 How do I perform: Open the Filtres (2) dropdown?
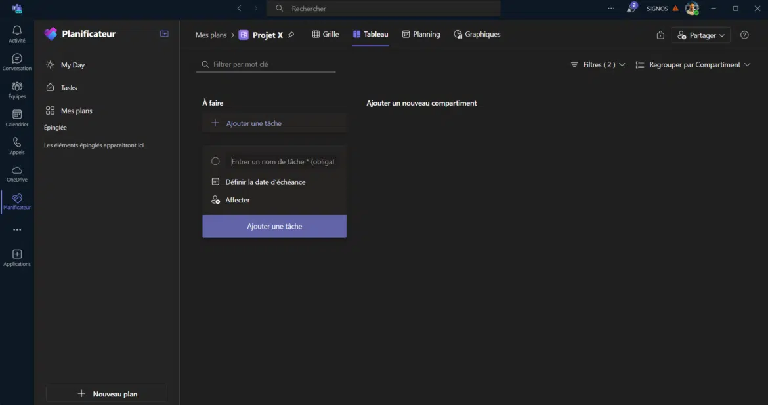(597, 65)
